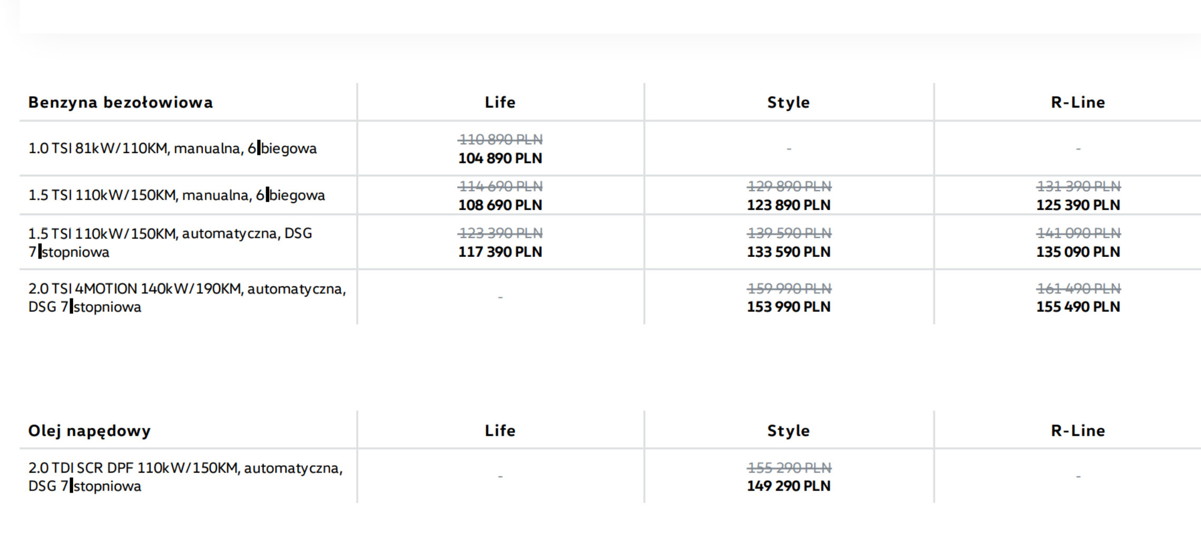Click the 133 590 PLN Style price

[x=788, y=252]
